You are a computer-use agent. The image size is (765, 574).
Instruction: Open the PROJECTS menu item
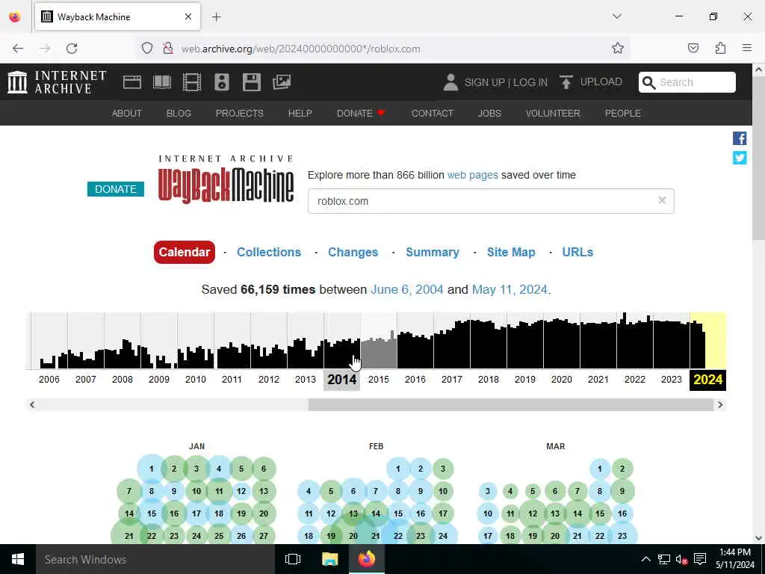(x=240, y=114)
